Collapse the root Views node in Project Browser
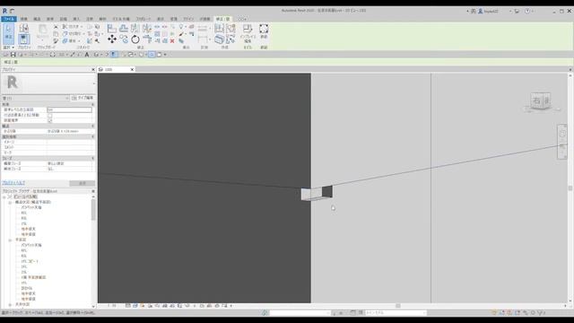Image resolution: width=574 pixels, height=323 pixels. (4, 196)
